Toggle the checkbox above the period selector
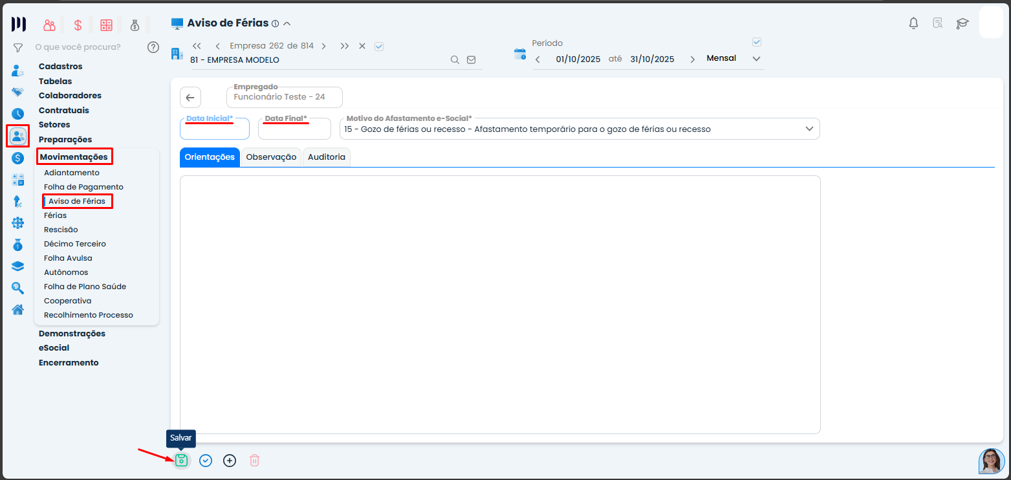Screen dimensions: 1011x480 [757, 42]
